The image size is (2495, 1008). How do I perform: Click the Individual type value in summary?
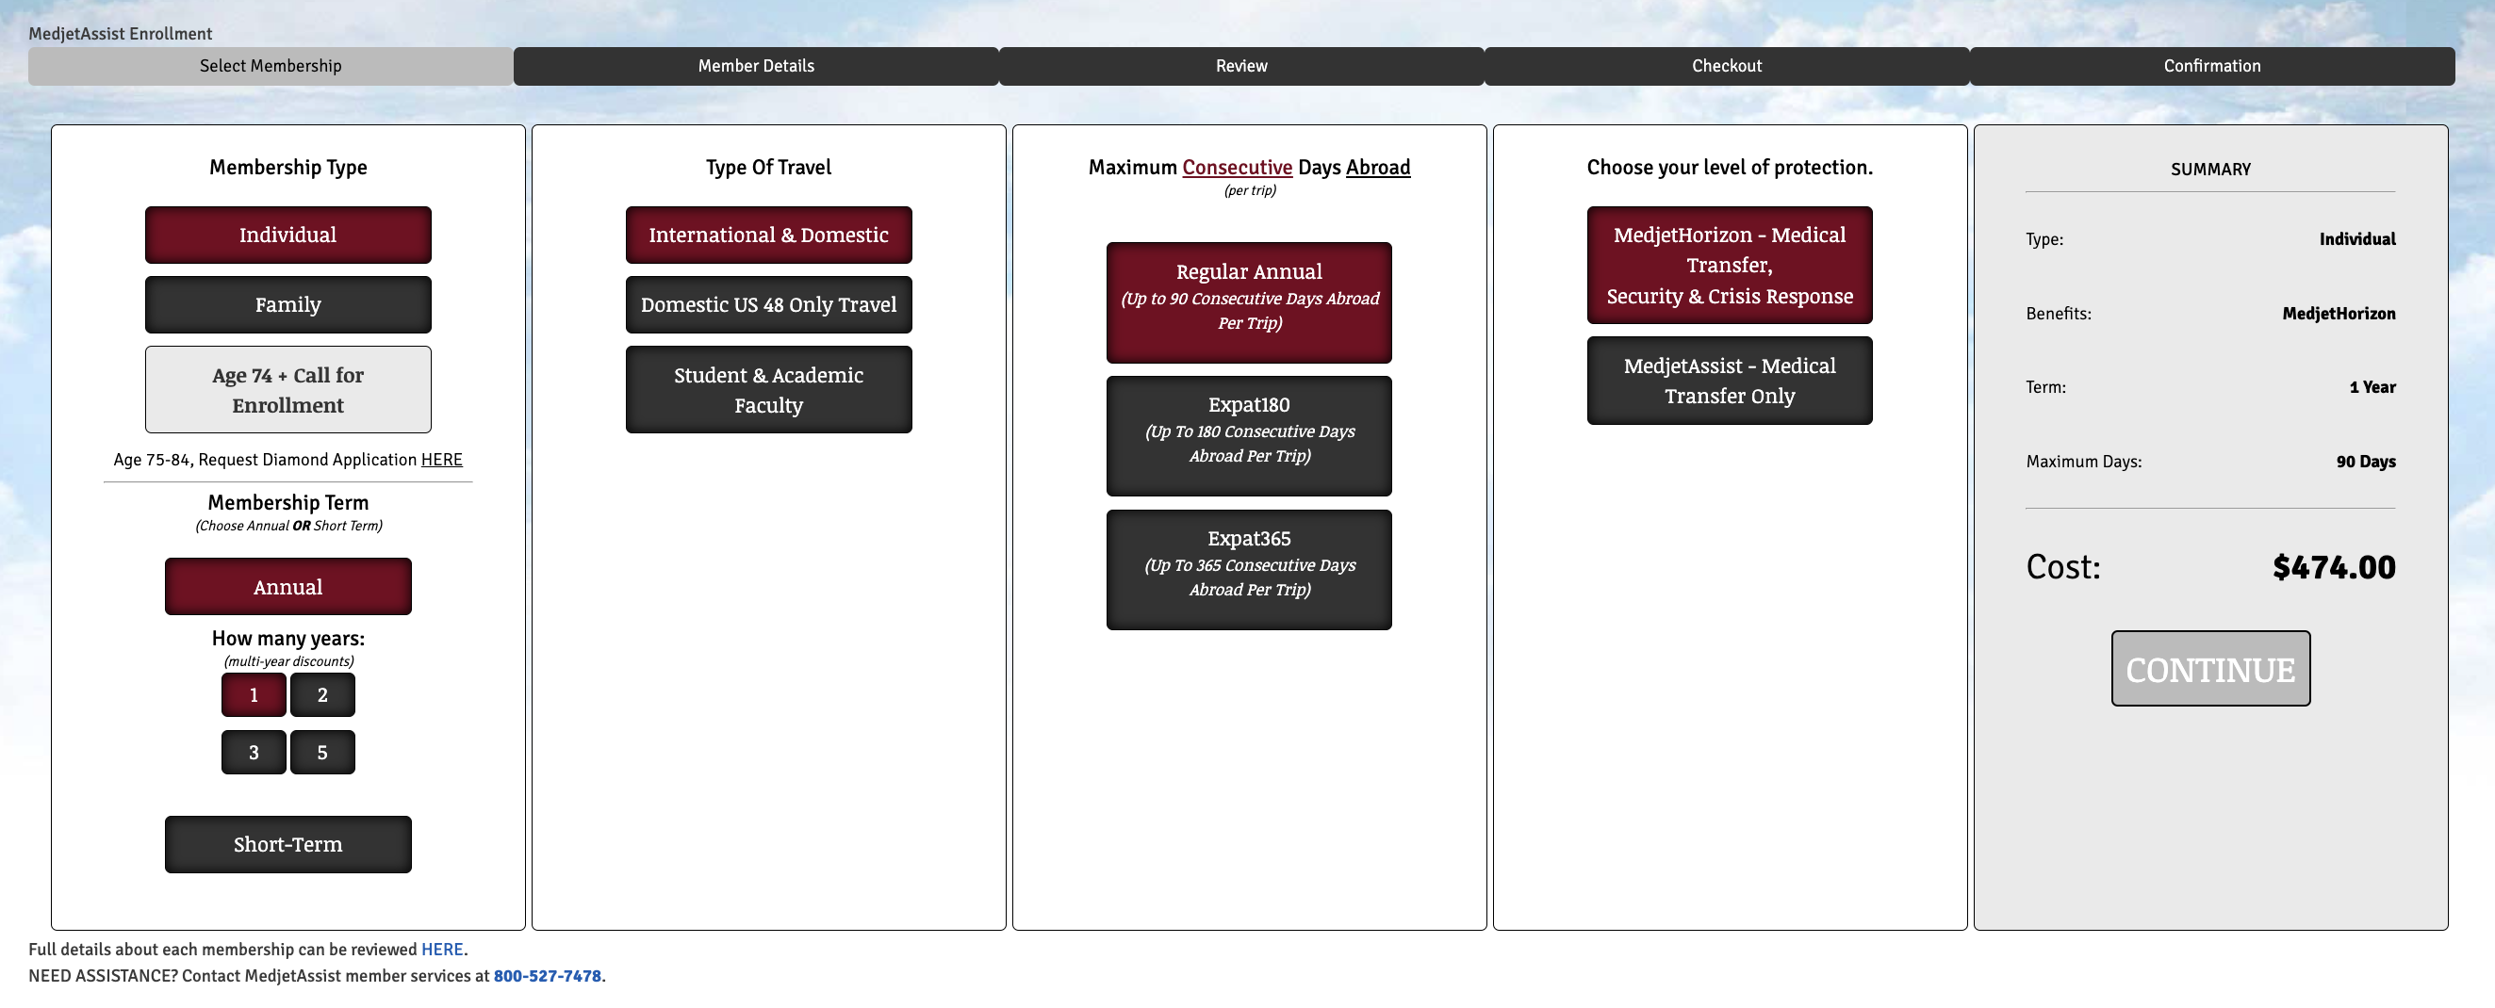click(x=2356, y=238)
